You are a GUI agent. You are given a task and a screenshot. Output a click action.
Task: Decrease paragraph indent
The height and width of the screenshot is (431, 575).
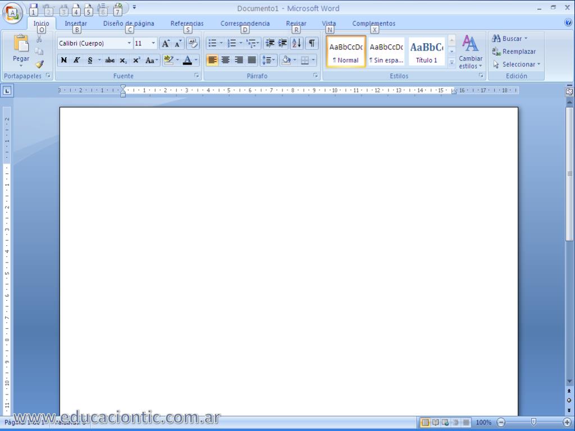(270, 43)
